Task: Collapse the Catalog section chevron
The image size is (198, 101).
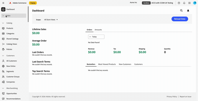Action: 3,23
